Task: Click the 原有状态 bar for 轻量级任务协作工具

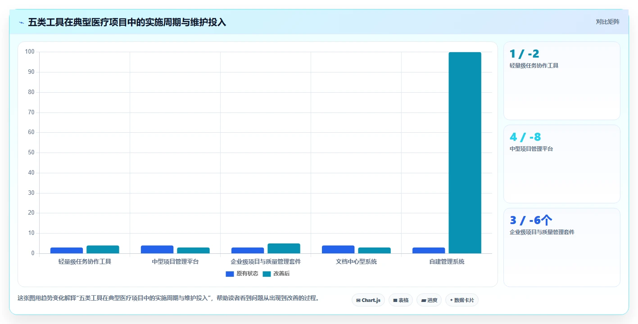Action: (67, 251)
